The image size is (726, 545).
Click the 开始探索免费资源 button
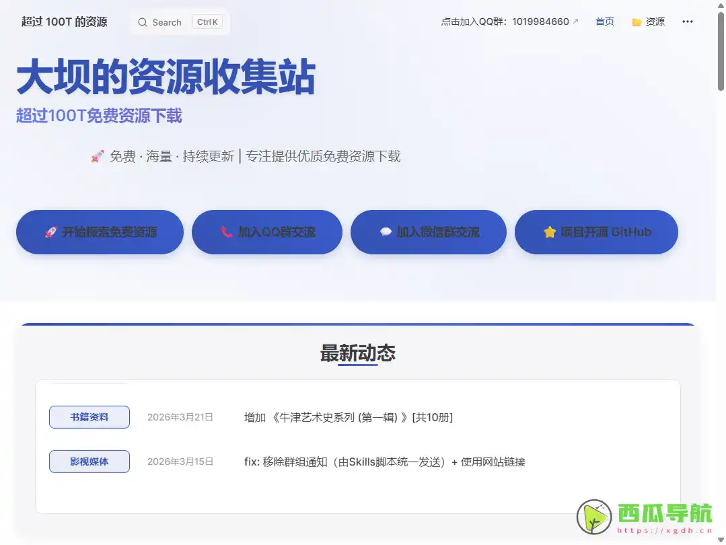100,232
